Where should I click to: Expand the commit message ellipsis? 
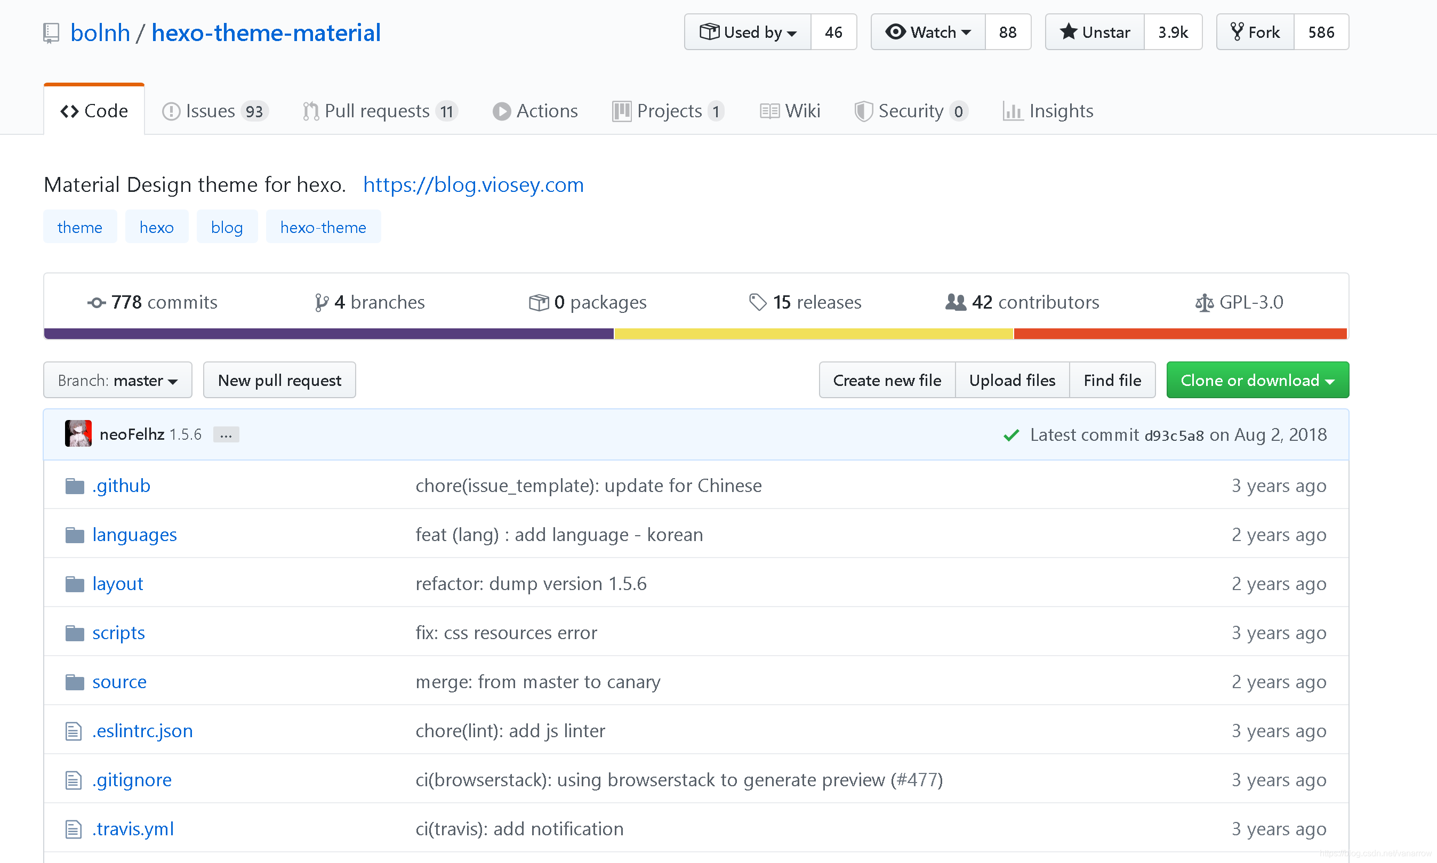click(226, 435)
